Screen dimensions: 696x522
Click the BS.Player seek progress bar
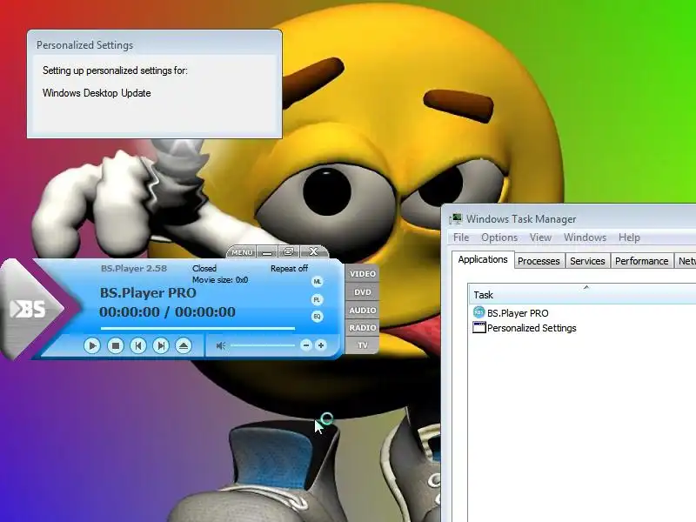[x=198, y=329]
